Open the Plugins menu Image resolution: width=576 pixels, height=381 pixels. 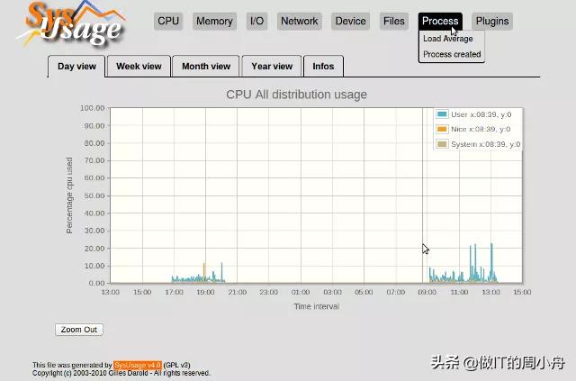tap(491, 21)
